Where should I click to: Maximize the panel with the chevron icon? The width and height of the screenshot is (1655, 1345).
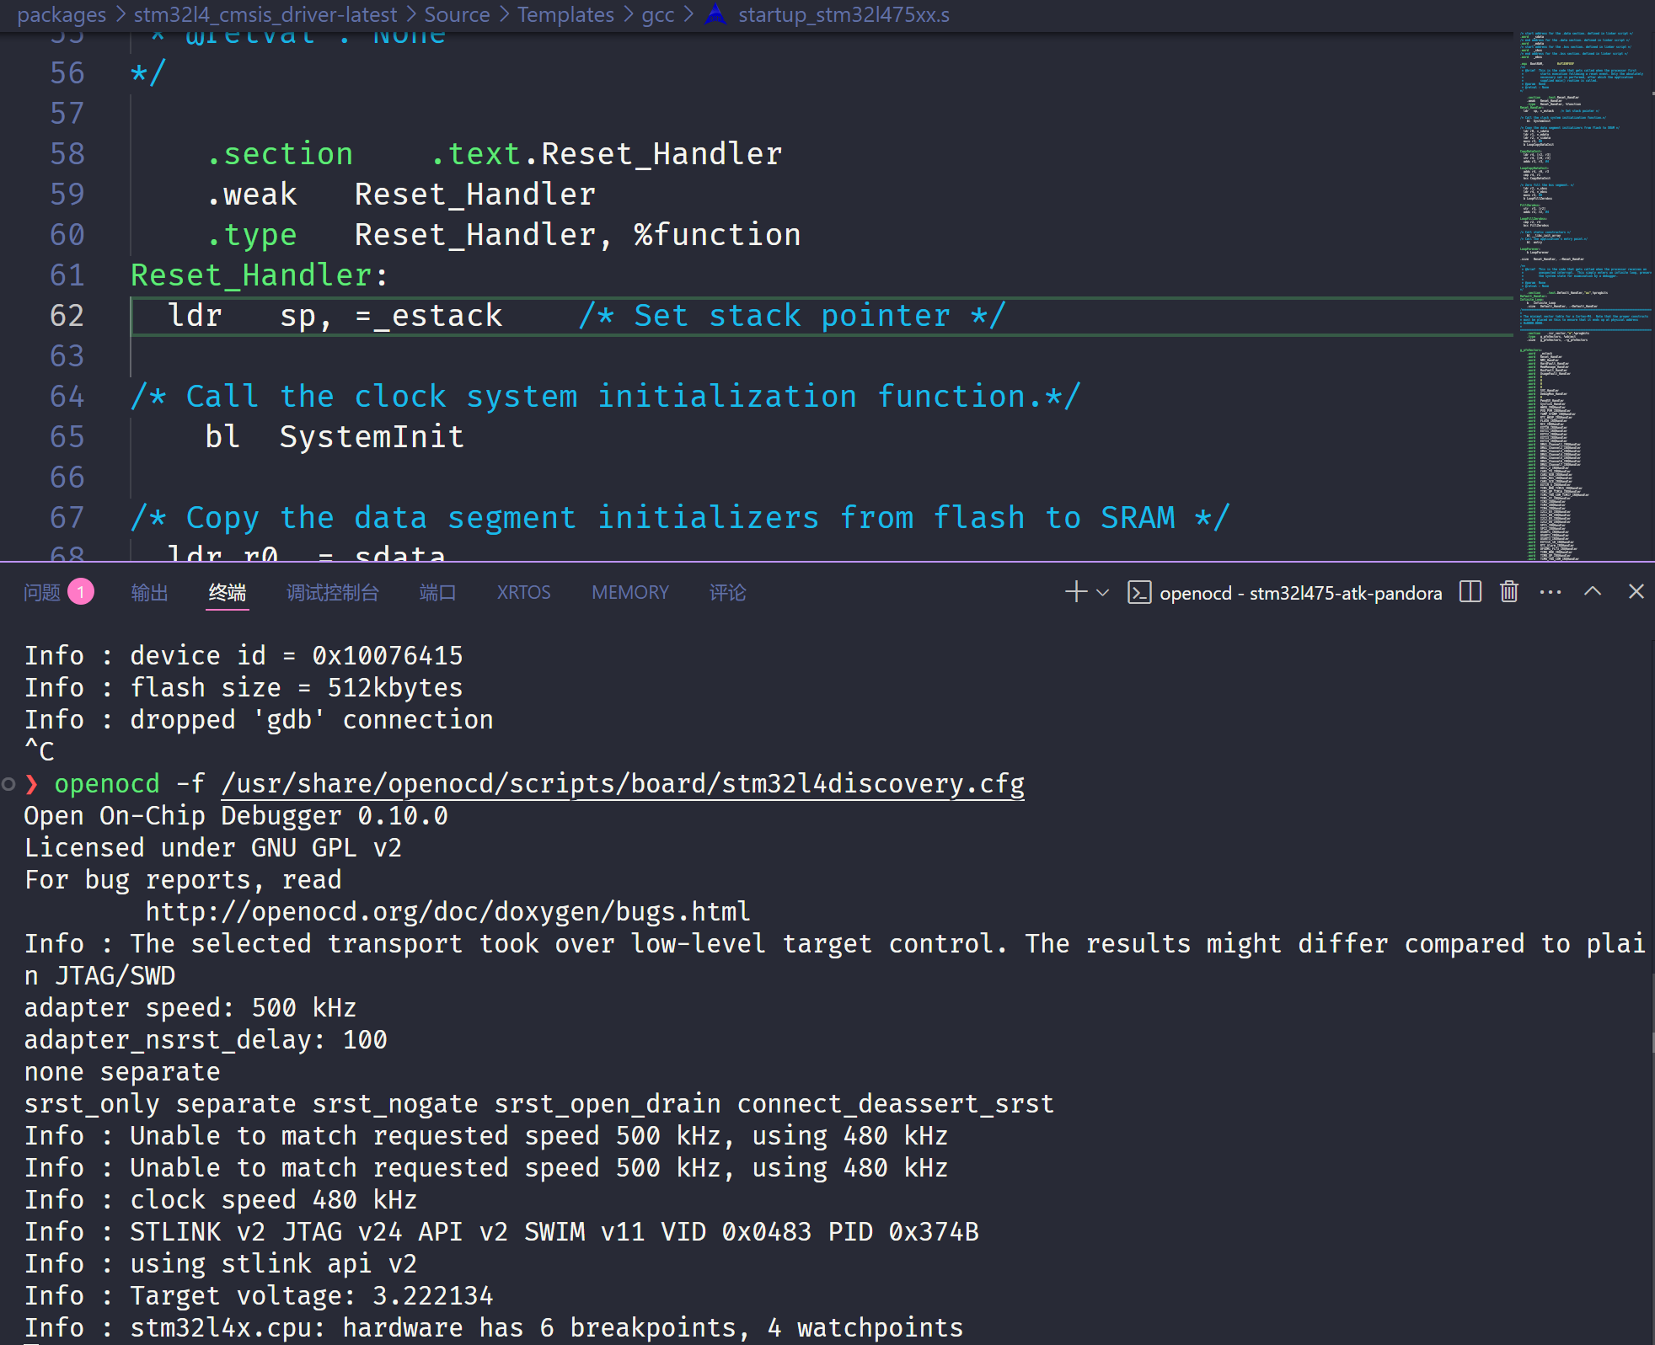pyautogui.click(x=1593, y=592)
